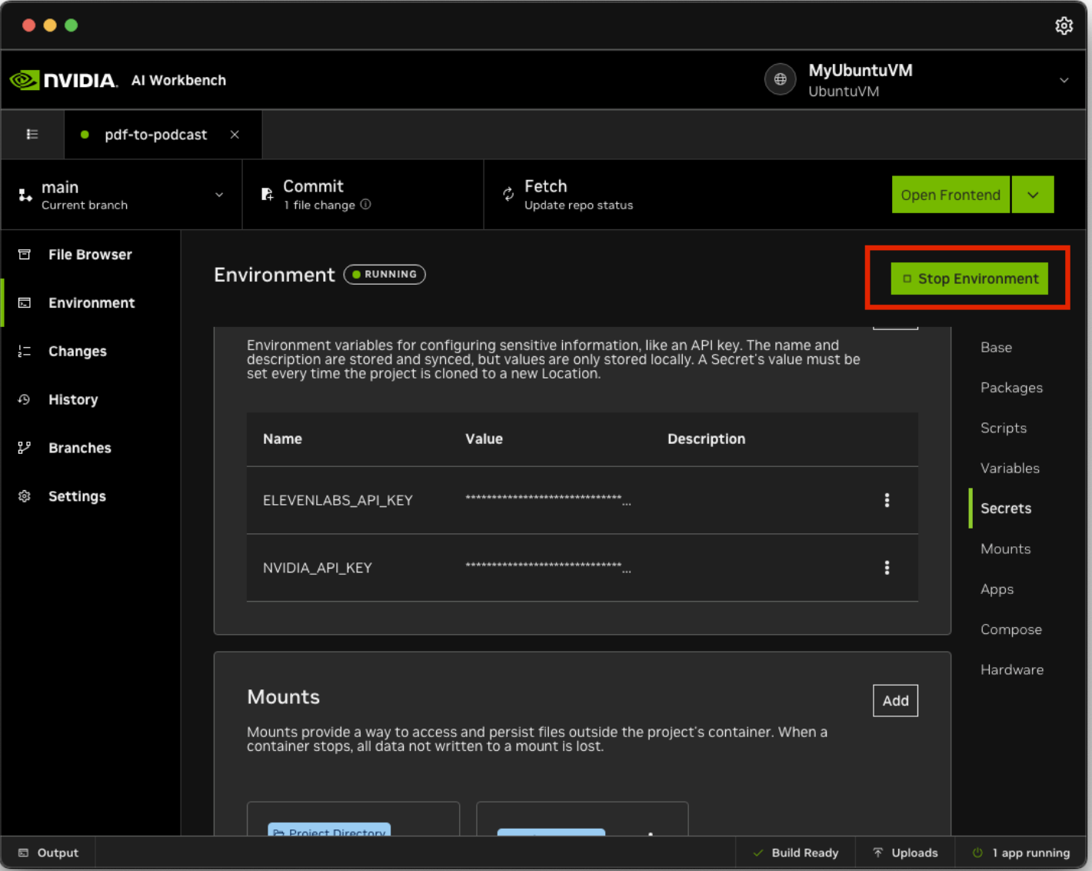Image resolution: width=1092 pixels, height=871 pixels.
Task: Click the globe location icon
Action: pos(780,79)
